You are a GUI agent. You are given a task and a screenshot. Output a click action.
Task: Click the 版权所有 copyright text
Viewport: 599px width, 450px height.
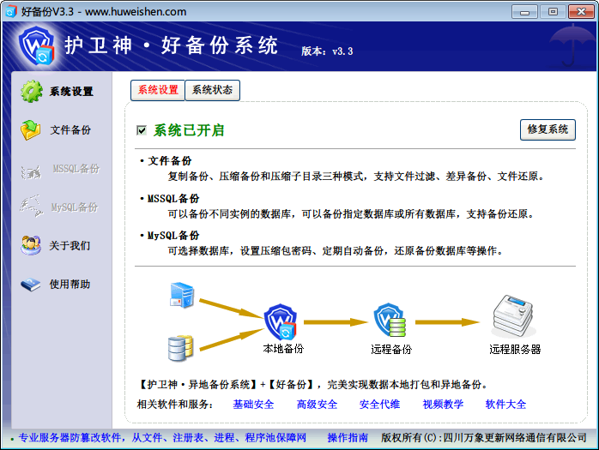(484, 437)
